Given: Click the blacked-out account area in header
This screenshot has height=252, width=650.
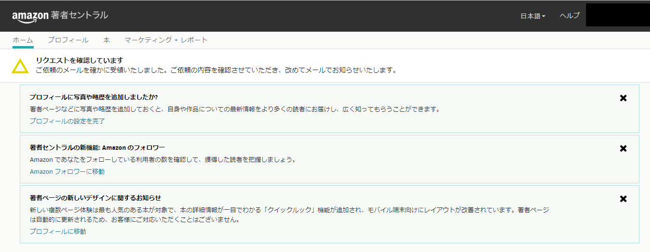Looking at the screenshot, I should click(618, 16).
